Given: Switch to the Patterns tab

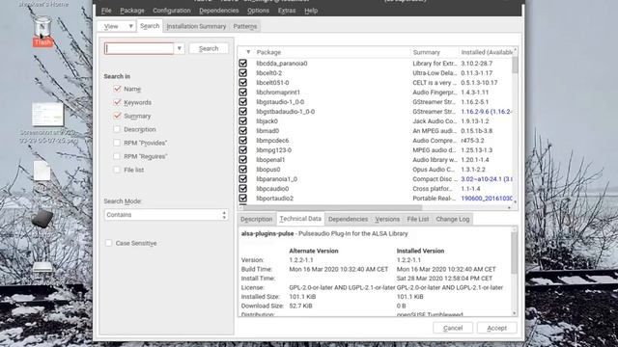Looking at the screenshot, I should [x=245, y=26].
